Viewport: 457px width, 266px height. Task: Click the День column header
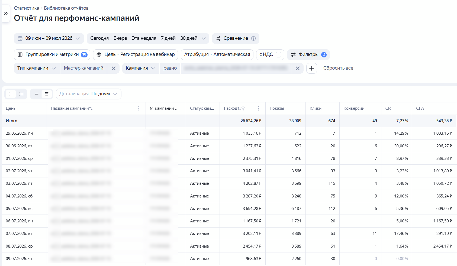click(11, 108)
